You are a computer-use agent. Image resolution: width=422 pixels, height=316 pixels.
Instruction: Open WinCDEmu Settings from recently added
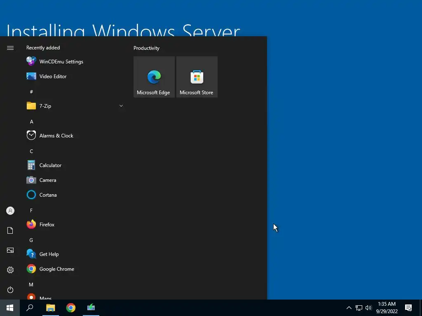(x=75, y=62)
